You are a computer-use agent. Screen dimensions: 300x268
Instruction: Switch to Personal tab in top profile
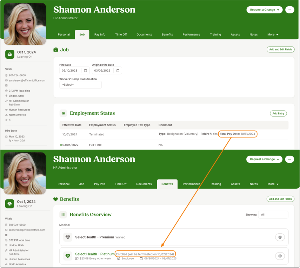pos(64,35)
